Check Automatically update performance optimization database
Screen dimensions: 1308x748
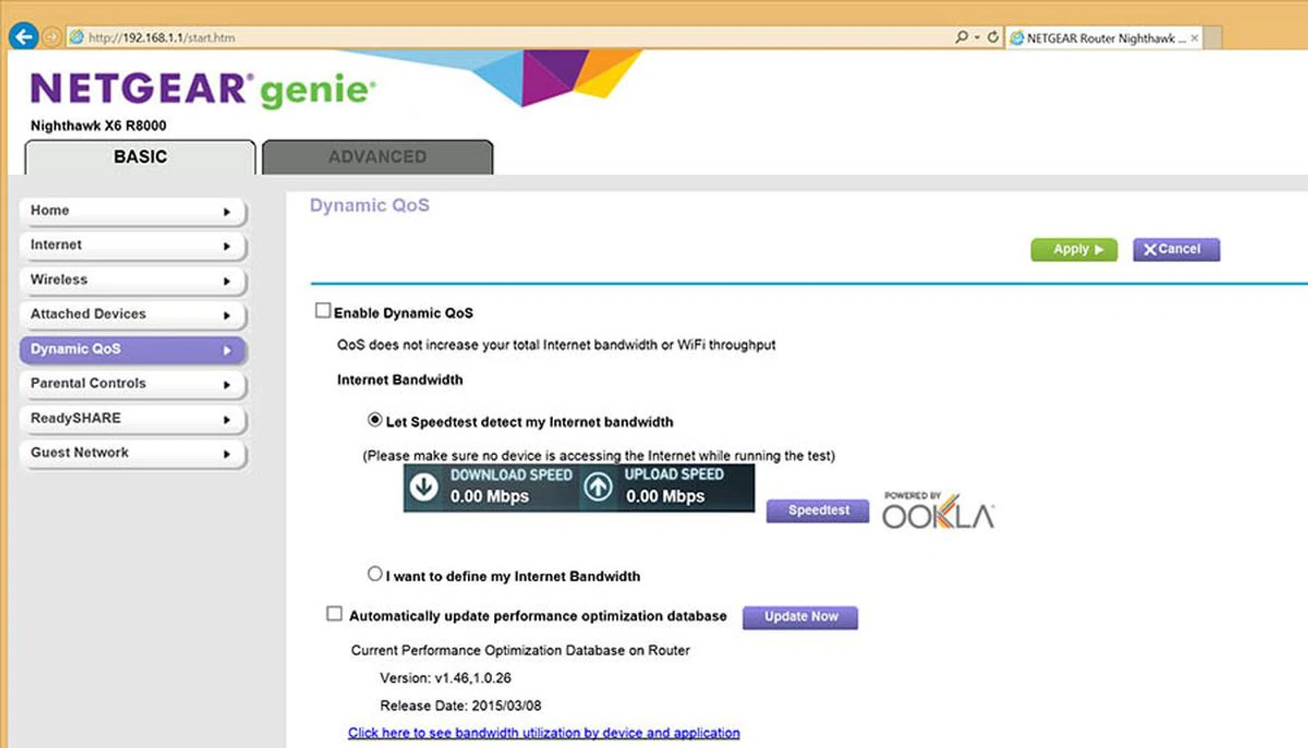334,613
